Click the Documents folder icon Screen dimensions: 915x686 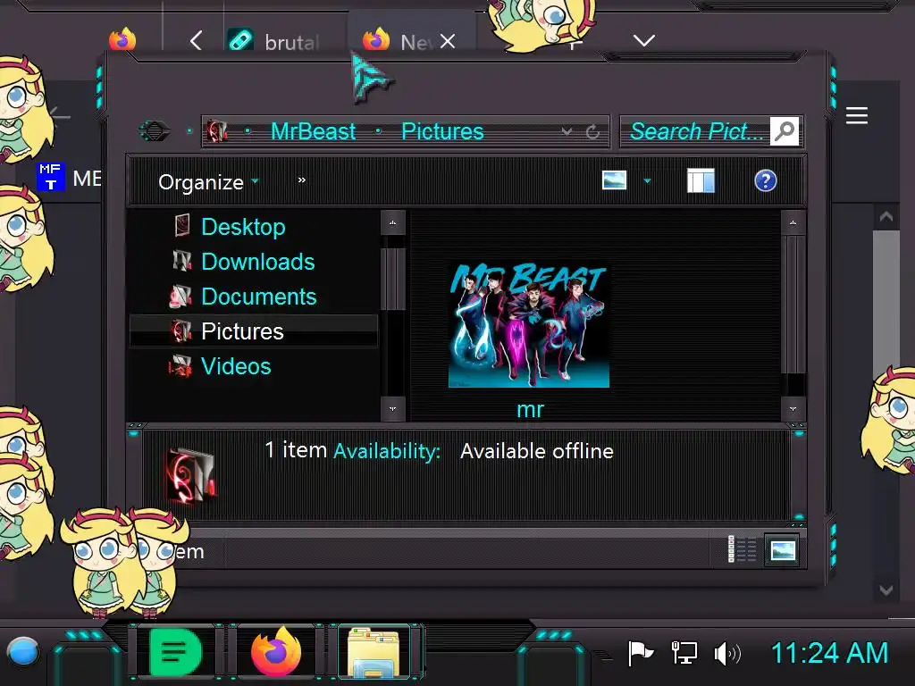(180, 296)
